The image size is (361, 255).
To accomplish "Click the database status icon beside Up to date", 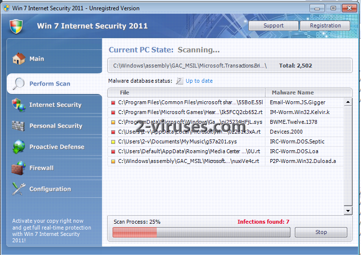I will [x=180, y=81].
